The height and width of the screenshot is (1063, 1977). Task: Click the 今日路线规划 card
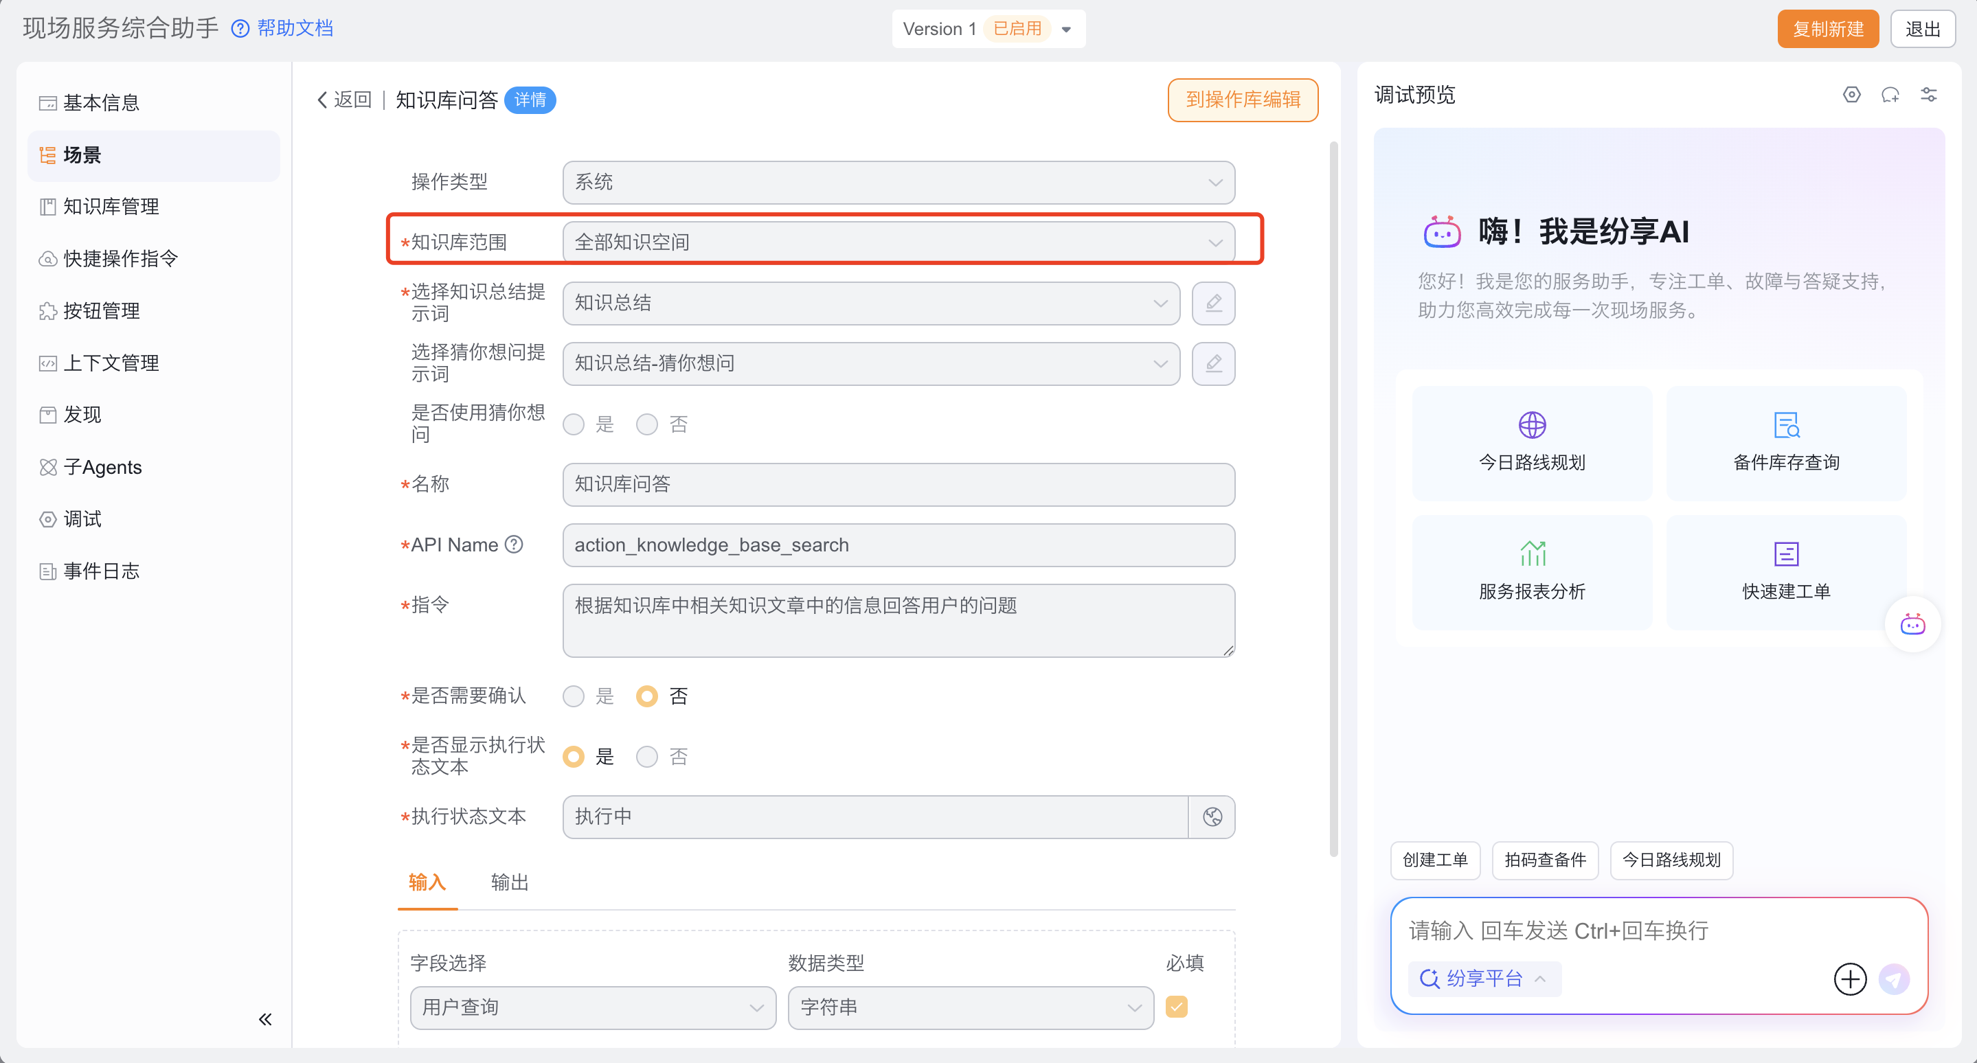tap(1531, 442)
